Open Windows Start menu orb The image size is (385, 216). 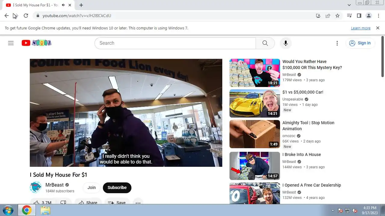click(x=8, y=210)
